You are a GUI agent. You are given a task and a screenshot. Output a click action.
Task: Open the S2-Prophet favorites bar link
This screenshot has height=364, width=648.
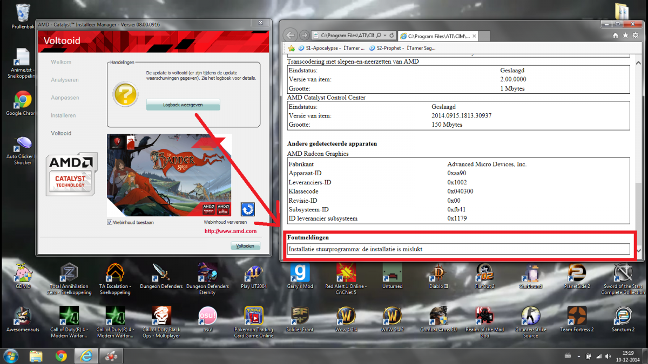402,48
